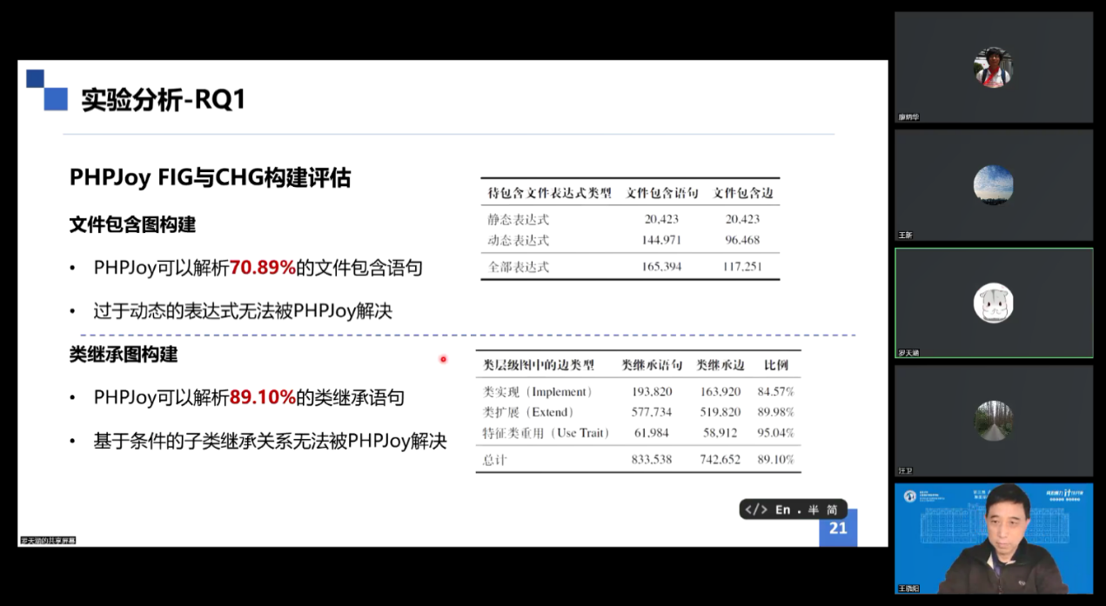The width and height of the screenshot is (1106, 606).
Task: Click the 罗天涵 name label under the hamster
Action: click(908, 353)
